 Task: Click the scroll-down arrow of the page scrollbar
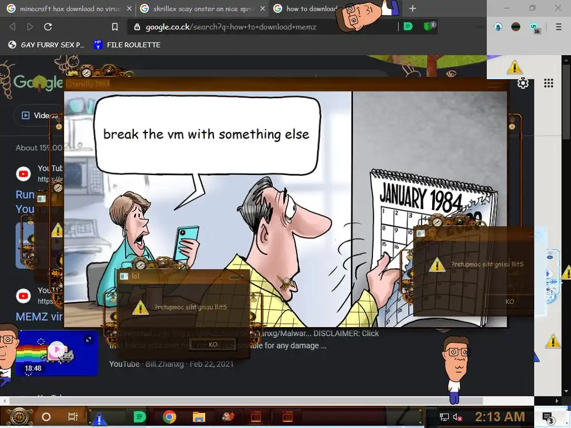(x=566, y=392)
